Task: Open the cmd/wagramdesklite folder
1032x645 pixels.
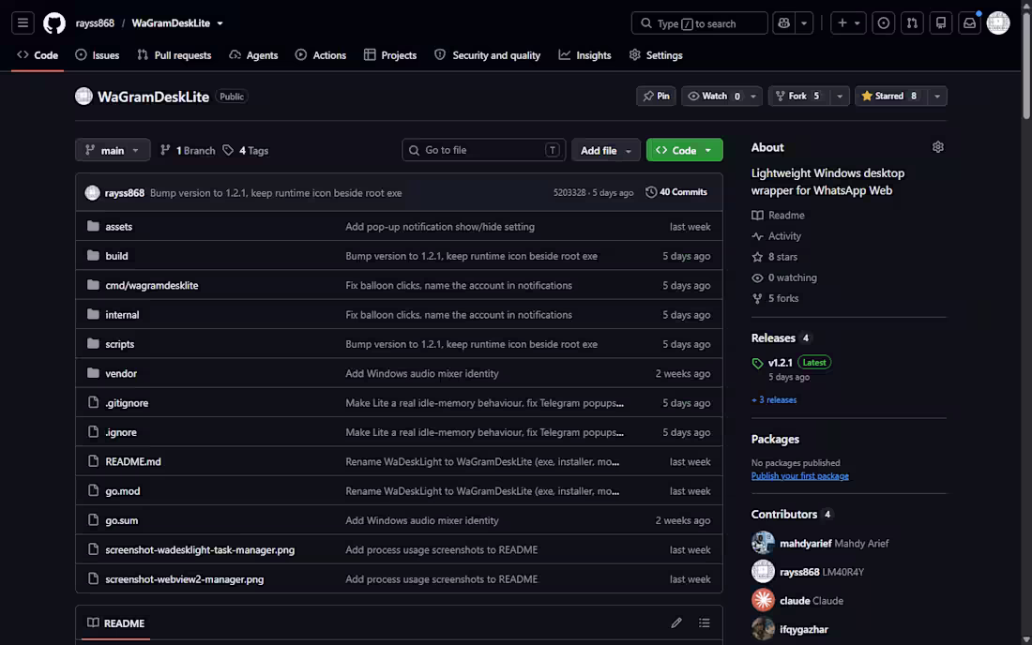Action: point(151,285)
